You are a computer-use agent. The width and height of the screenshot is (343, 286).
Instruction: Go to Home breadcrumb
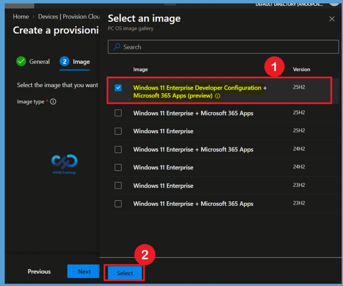[21, 17]
